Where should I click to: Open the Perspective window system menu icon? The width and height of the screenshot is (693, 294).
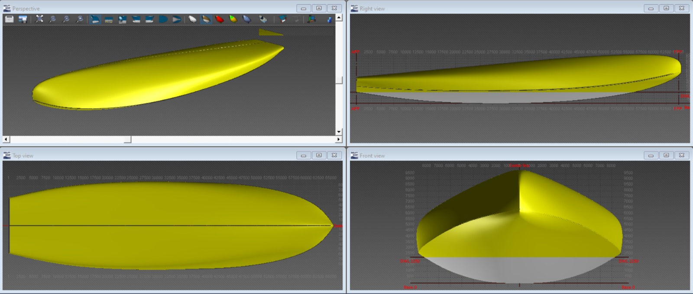tap(7, 8)
